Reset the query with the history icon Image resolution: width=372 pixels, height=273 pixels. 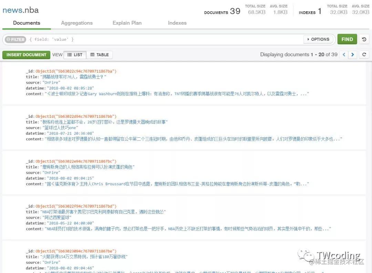364,39
